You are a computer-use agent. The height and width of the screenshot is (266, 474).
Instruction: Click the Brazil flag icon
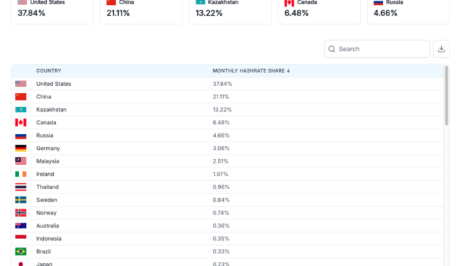coord(20,251)
